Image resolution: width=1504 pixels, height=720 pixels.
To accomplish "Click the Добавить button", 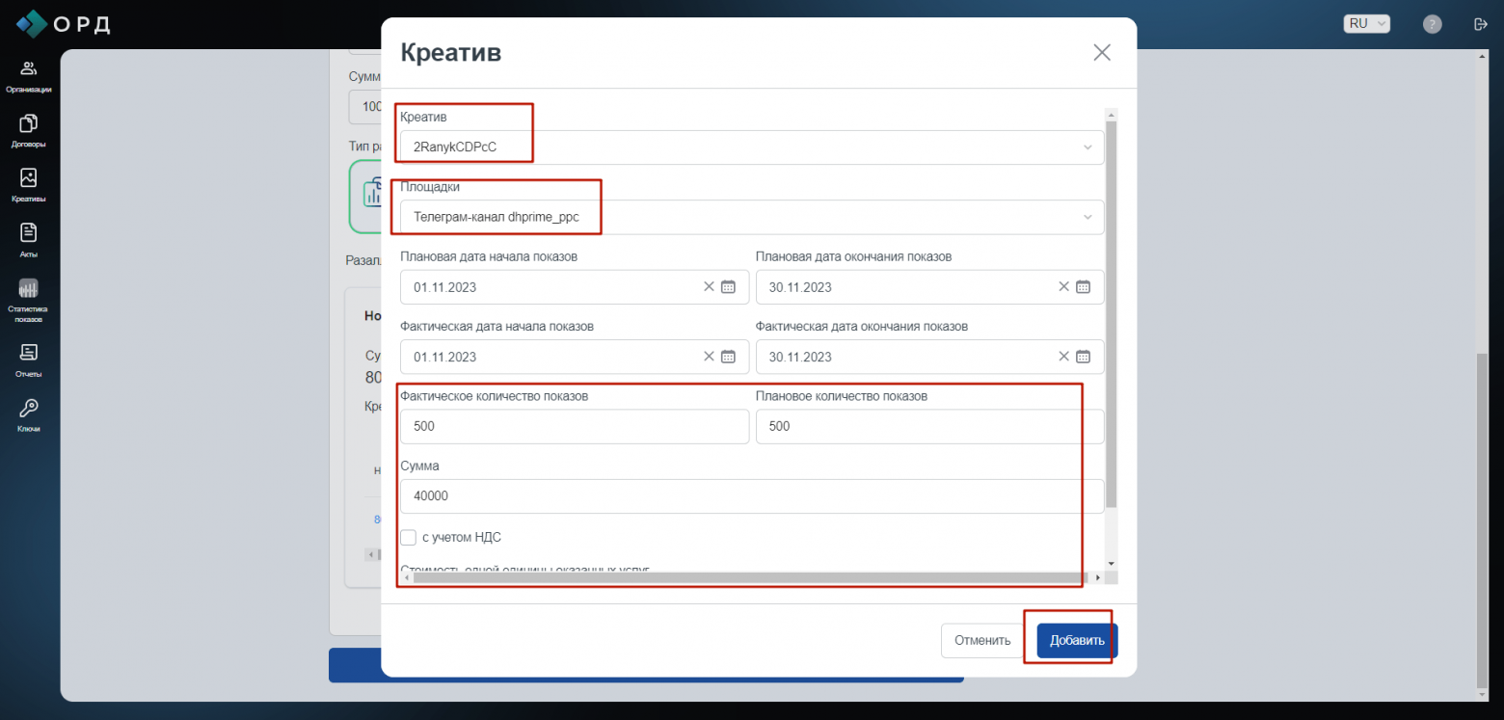I will [1077, 640].
